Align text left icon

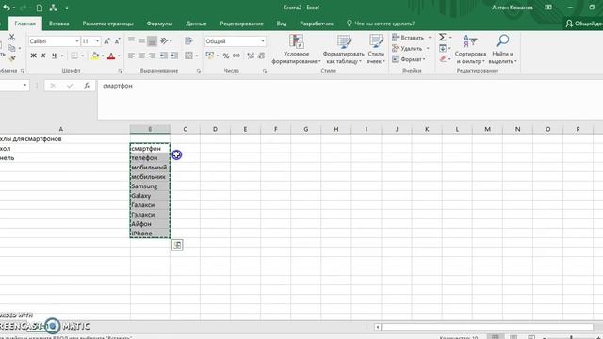pyautogui.click(x=131, y=56)
